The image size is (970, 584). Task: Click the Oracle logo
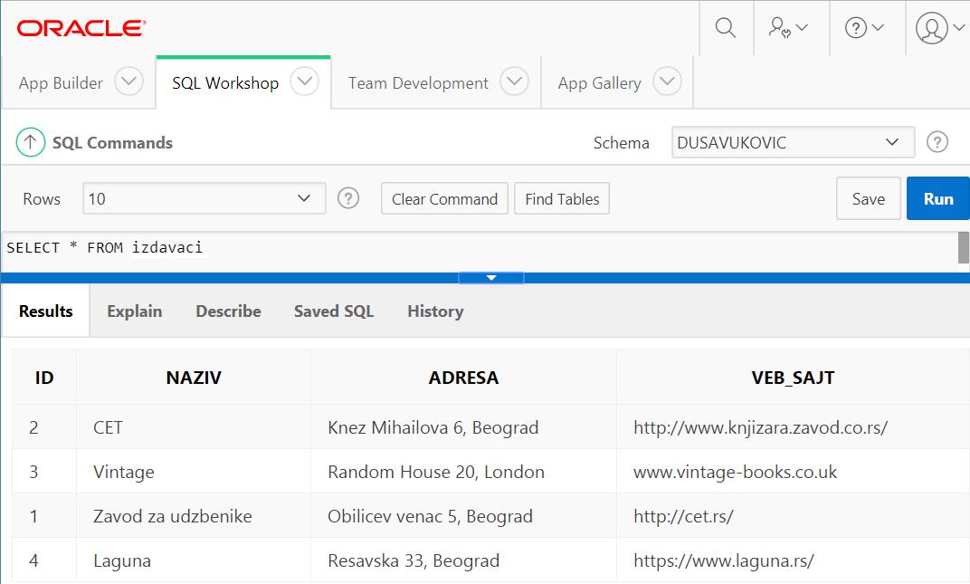pyautogui.click(x=81, y=28)
